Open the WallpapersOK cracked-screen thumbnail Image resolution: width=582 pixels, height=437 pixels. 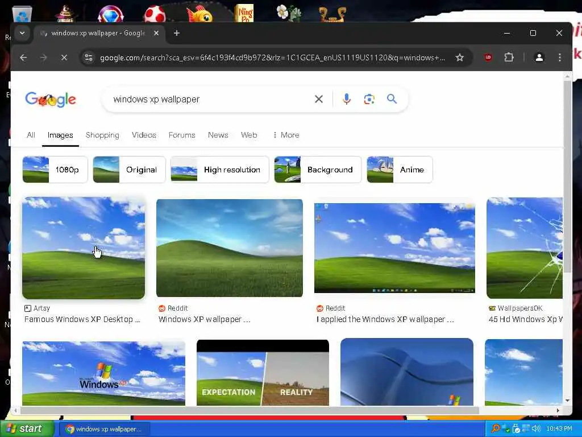525,248
